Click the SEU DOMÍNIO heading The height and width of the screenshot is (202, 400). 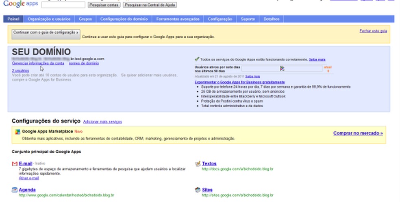tap(41, 52)
